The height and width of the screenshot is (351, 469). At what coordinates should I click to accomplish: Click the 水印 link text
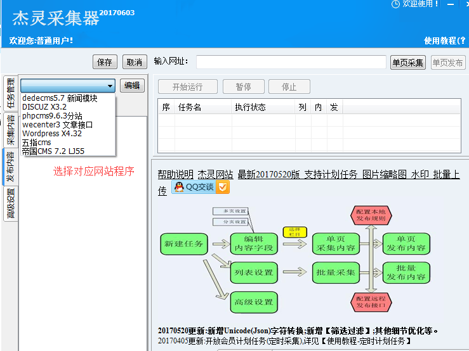pos(419,174)
